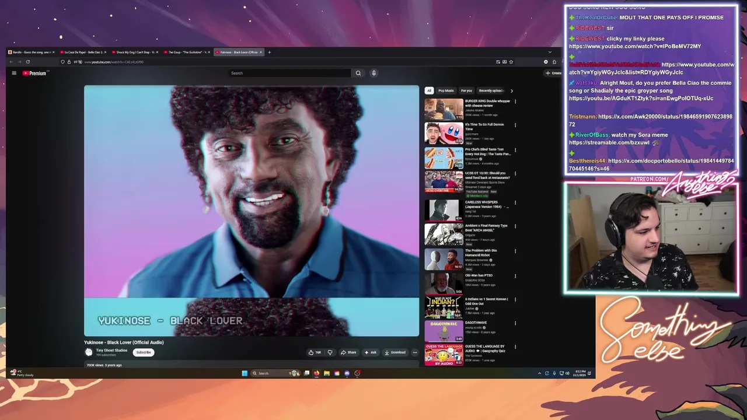Open options menu for Full Demon Time video
747x420 pixels.
tap(515, 125)
